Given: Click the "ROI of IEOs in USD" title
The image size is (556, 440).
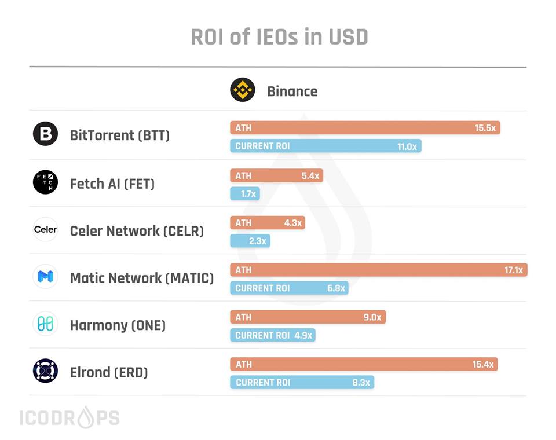Looking at the screenshot, I should coord(279,38).
